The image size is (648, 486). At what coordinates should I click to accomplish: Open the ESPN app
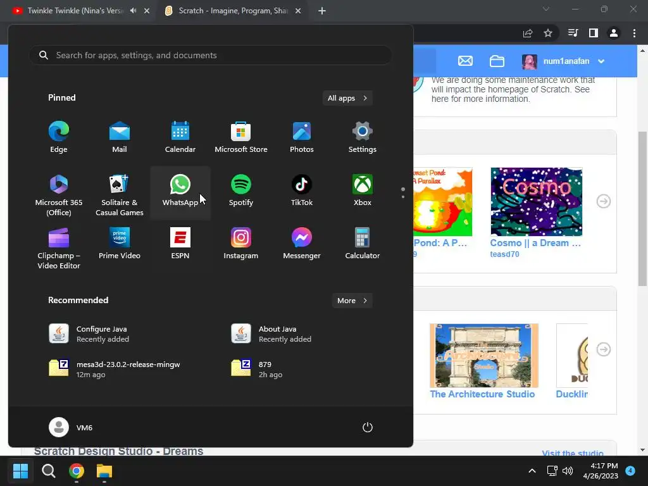point(180,244)
